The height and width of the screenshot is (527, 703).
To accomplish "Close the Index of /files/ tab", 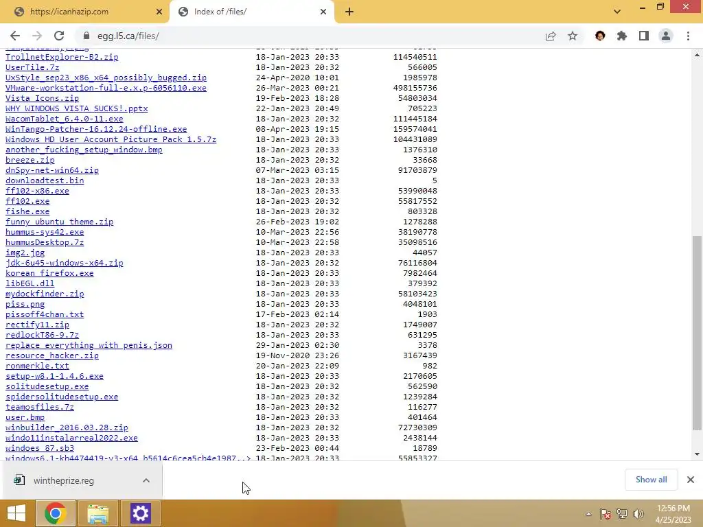I will pyautogui.click(x=323, y=12).
